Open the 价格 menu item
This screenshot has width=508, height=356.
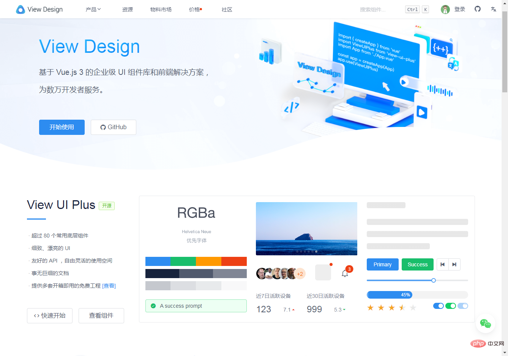(195, 9)
